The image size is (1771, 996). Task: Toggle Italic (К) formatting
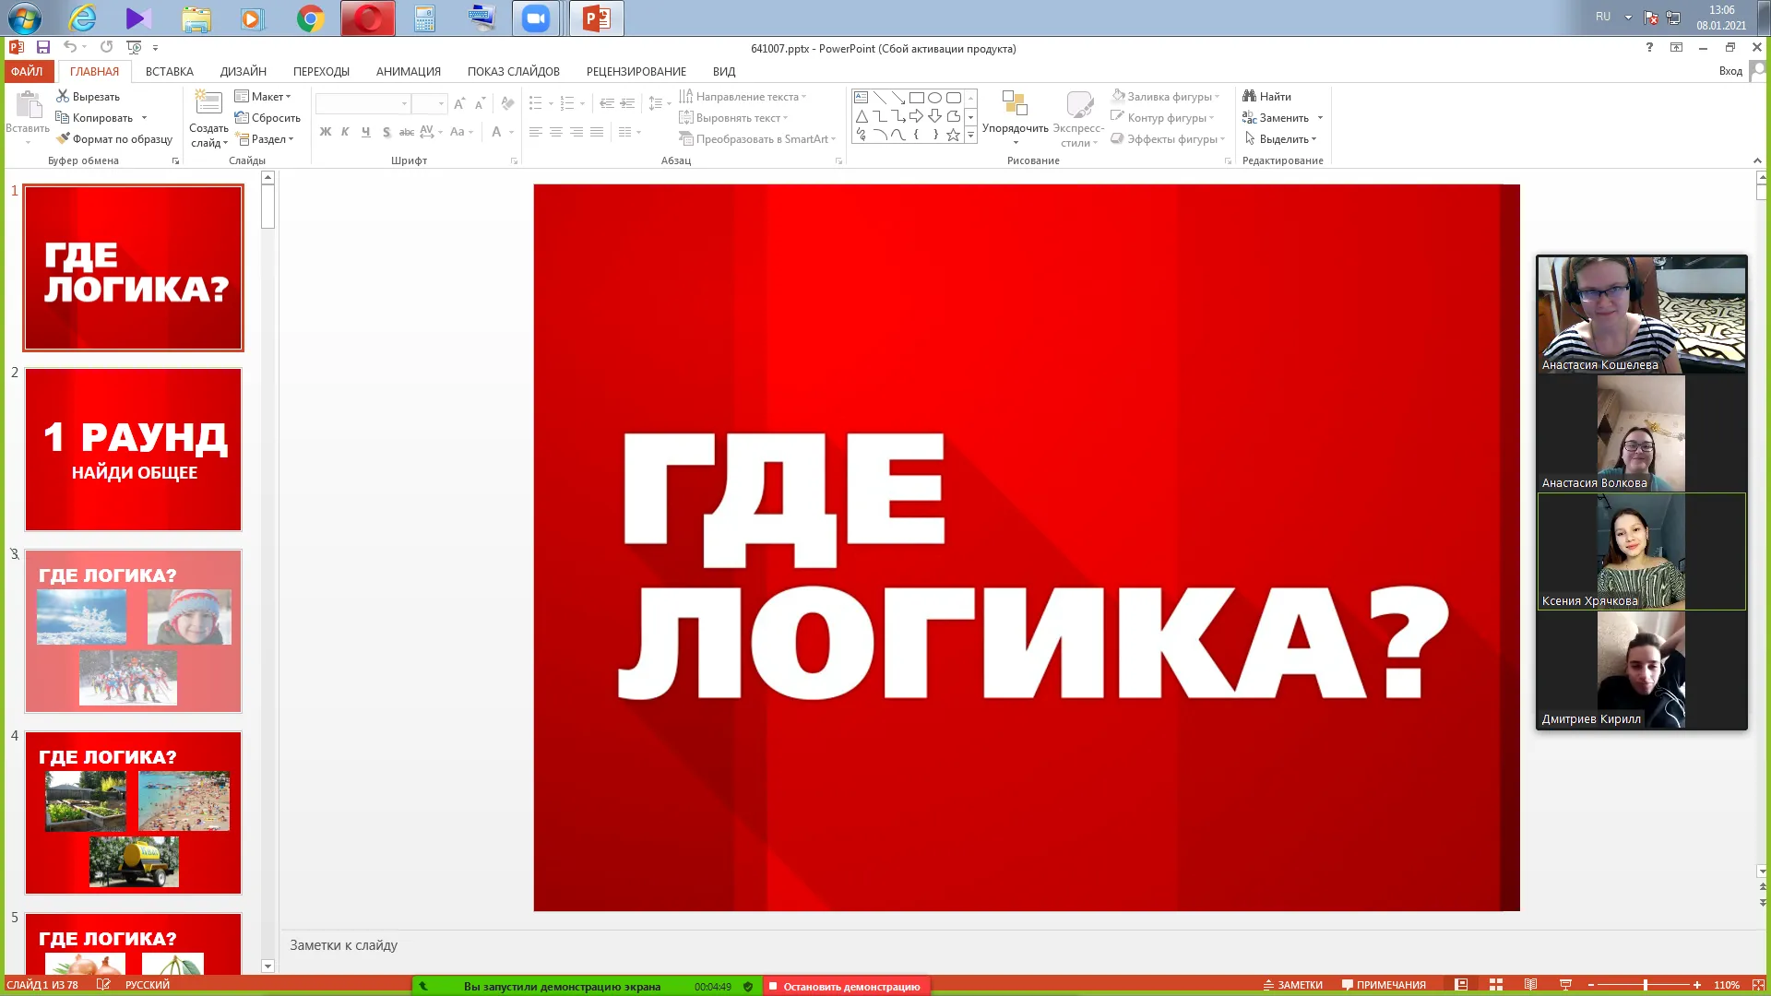pos(345,132)
